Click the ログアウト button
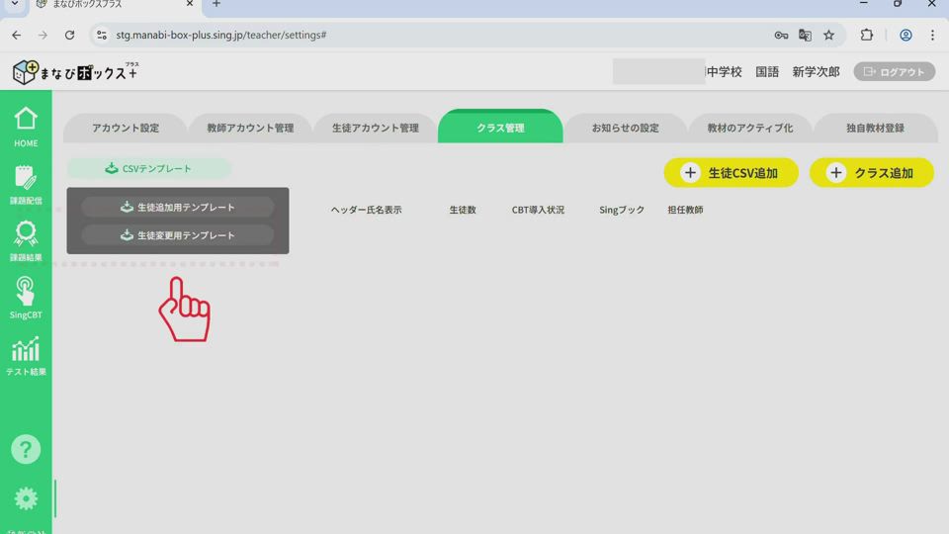 point(894,72)
